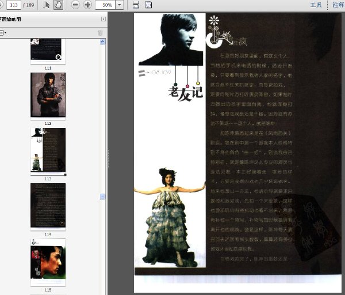Select the text selection cursor tool
The width and height of the screenshot is (345, 295).
pos(46,5)
